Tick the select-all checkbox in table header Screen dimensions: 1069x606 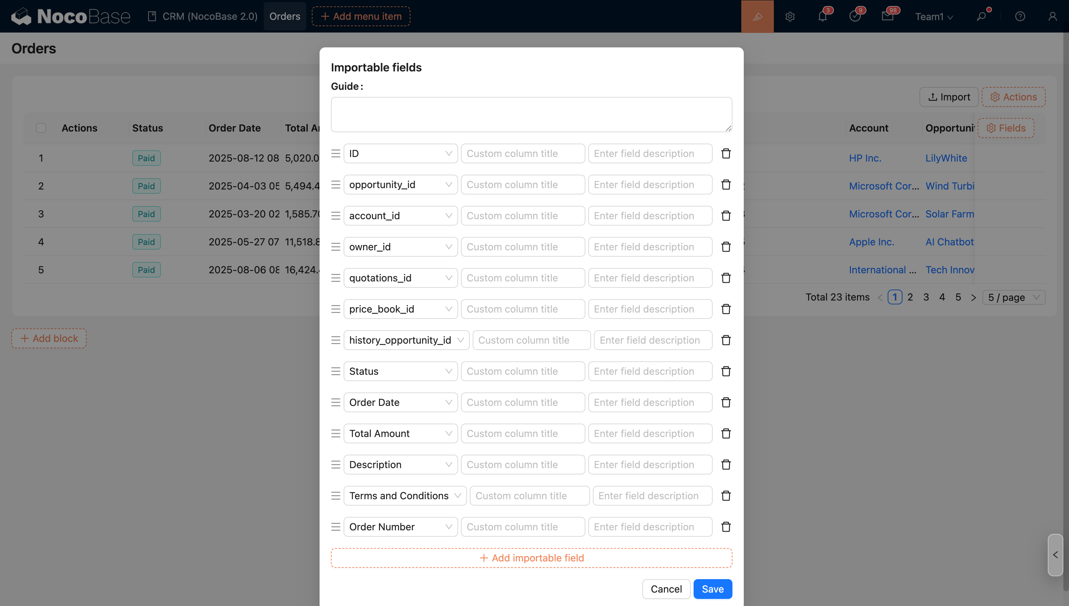[x=41, y=128]
